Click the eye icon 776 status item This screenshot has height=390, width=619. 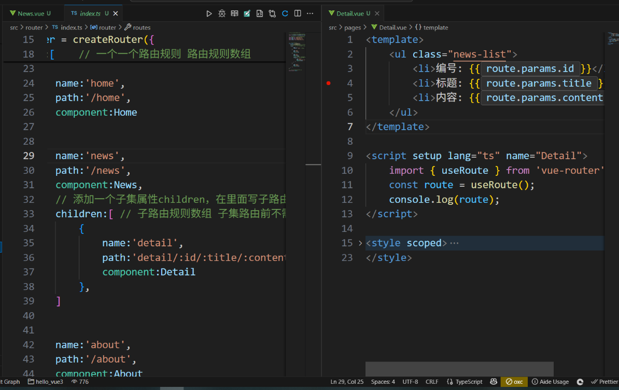coord(80,382)
